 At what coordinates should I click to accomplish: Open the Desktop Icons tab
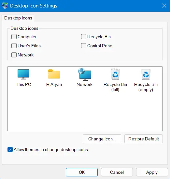pyautogui.click(x=18, y=18)
